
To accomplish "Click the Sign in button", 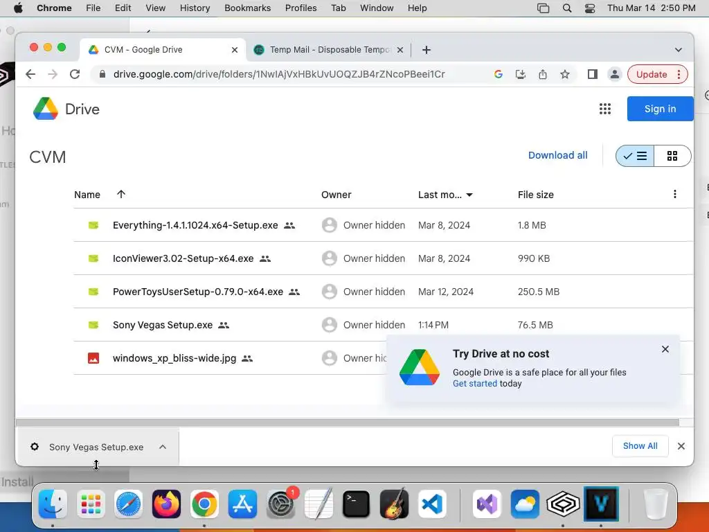I will [x=660, y=109].
